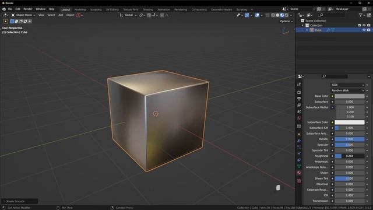Open the World properties tab
Screen dimensions: 373x210
click(299, 118)
